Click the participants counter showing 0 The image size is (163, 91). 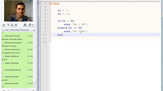pyautogui.click(x=31, y=25)
